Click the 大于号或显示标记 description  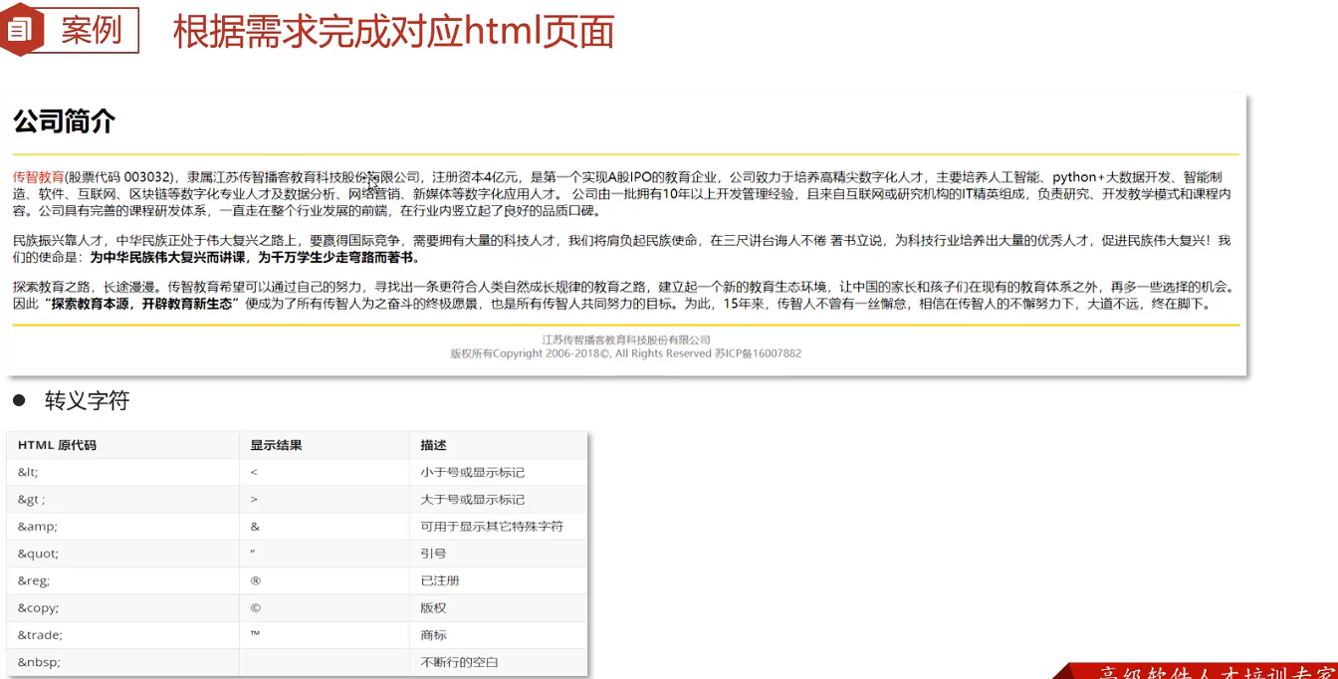click(472, 500)
